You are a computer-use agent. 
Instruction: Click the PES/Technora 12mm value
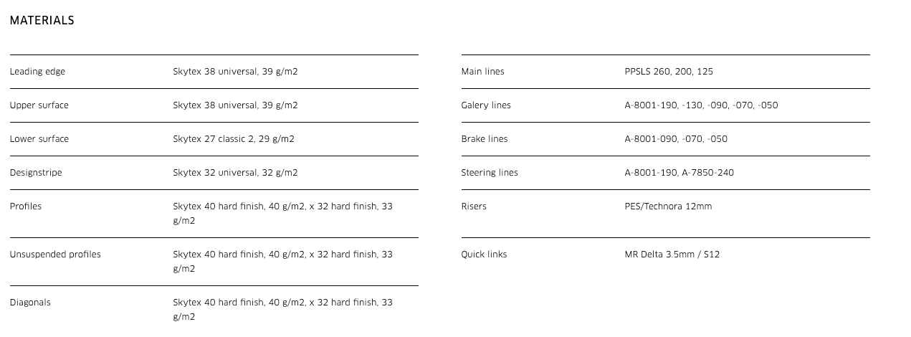(x=668, y=207)
